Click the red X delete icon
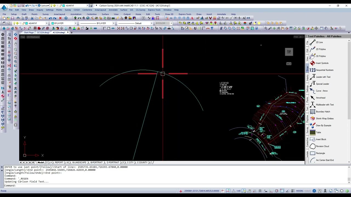The image size is (351, 197). click(60, 18)
